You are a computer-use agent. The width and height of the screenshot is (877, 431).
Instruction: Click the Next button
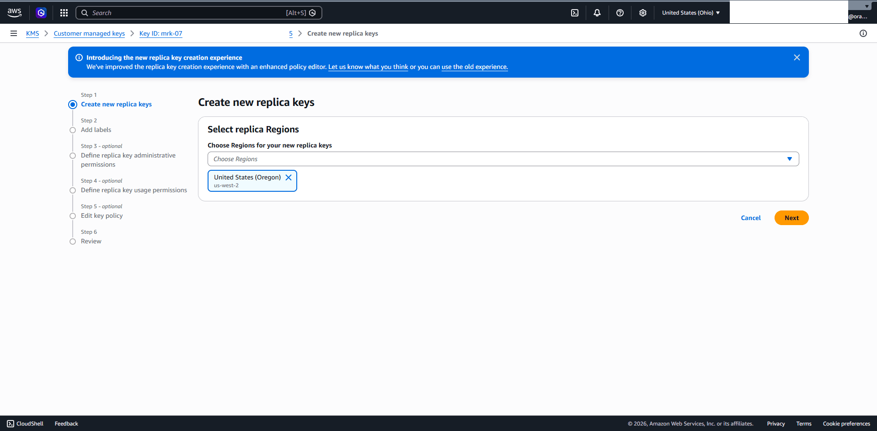pos(791,218)
